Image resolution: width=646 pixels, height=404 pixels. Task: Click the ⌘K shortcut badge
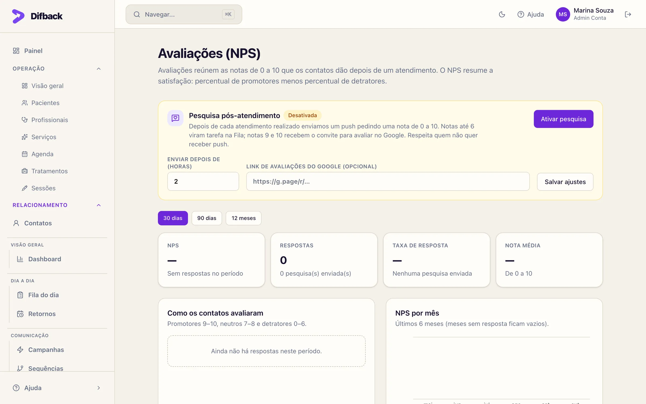tap(228, 14)
